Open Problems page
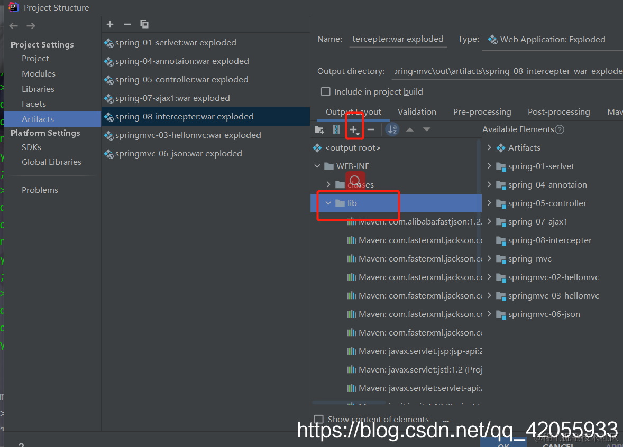 (x=40, y=190)
